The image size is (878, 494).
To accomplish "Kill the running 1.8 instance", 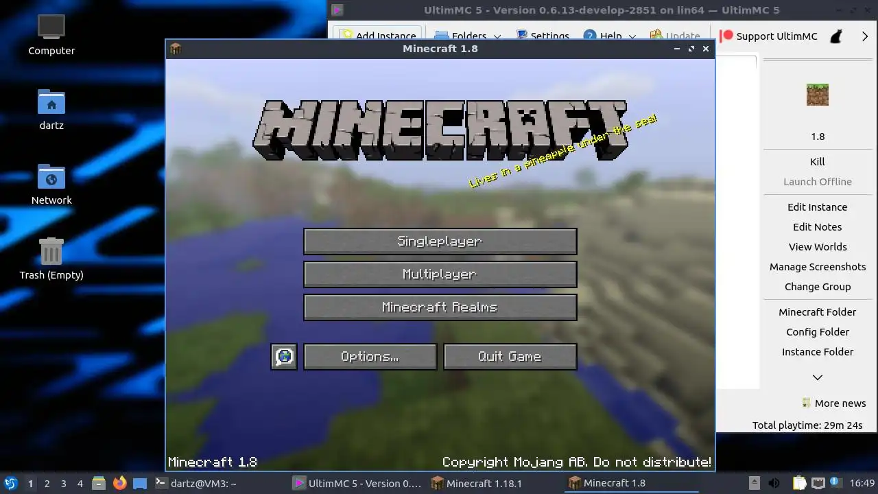I will 818,162.
